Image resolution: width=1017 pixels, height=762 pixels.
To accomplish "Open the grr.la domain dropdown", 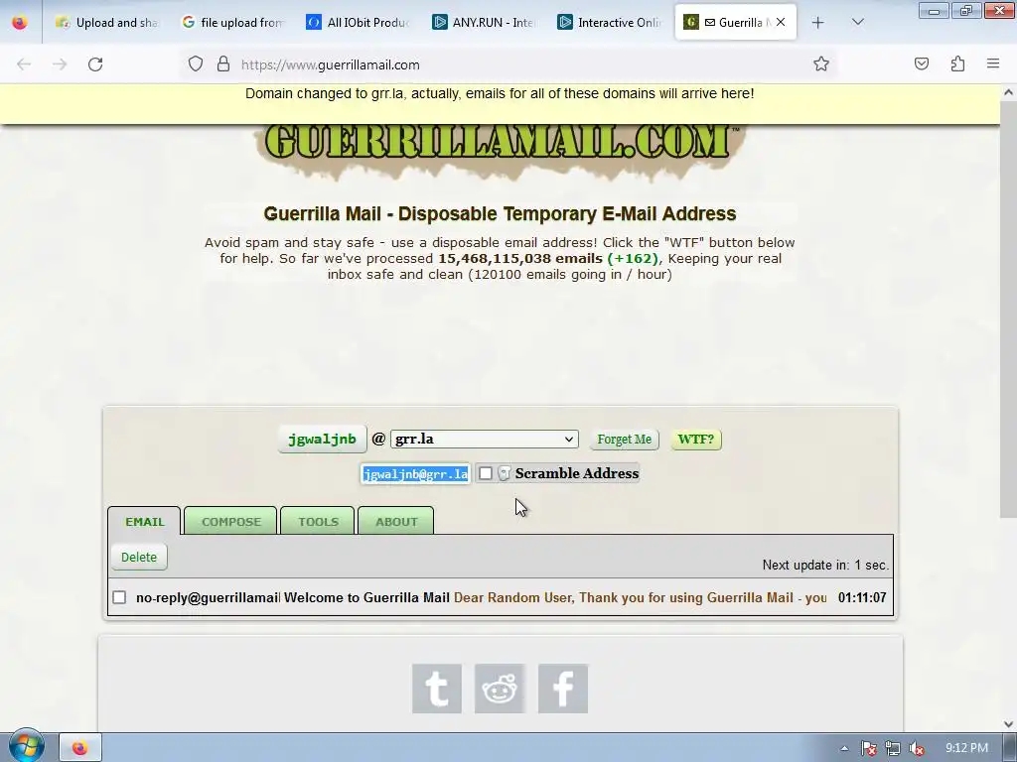I will 485,440.
